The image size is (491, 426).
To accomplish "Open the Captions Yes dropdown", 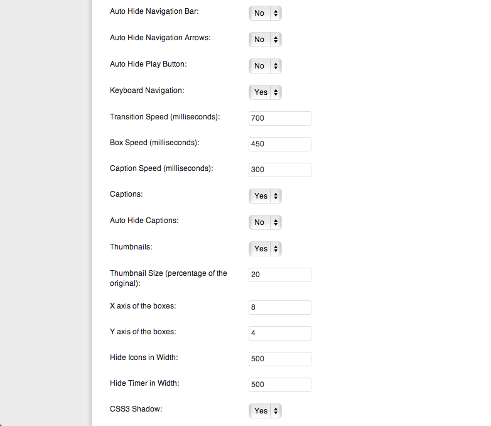I will click(265, 196).
